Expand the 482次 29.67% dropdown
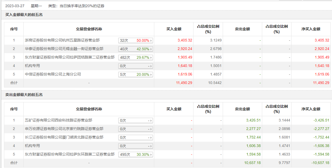This screenshot has width=332, height=168. click(136, 58)
